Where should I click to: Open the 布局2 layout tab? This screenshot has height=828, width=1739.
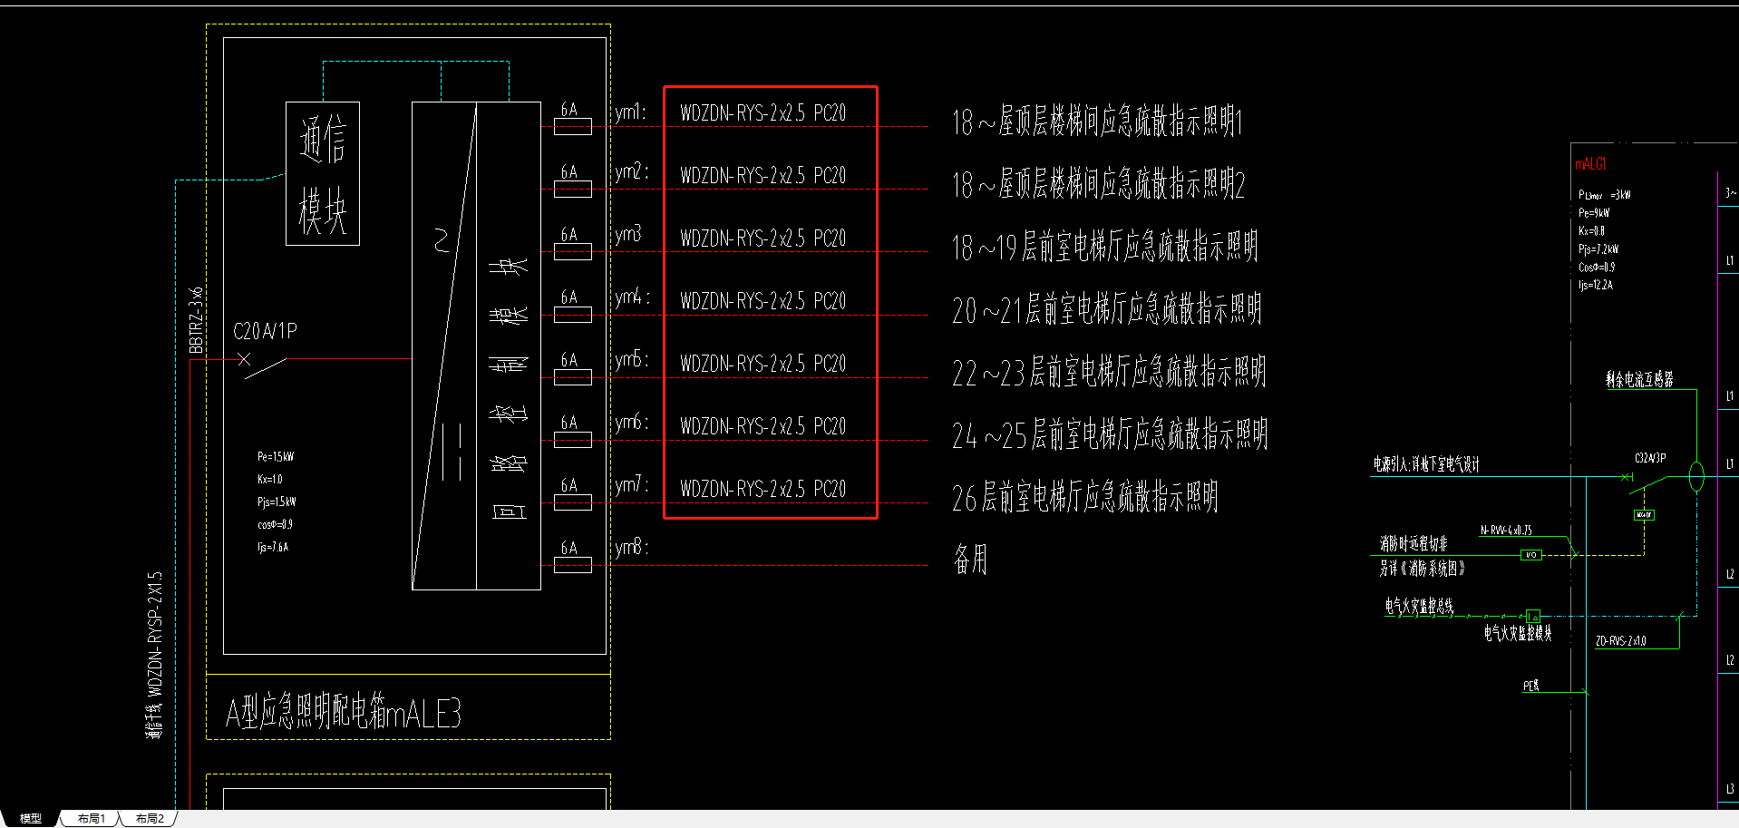150,818
